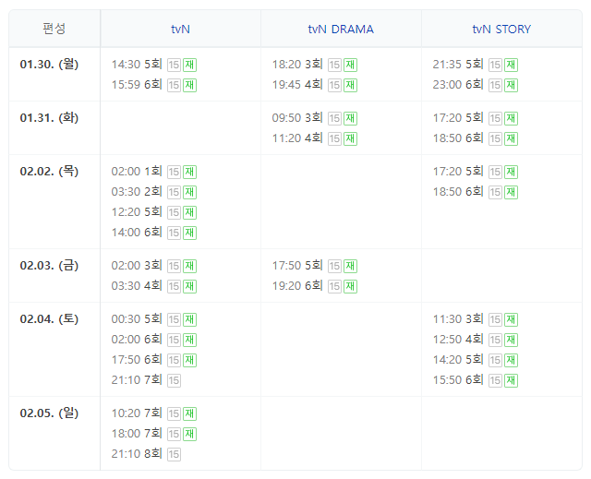Select the date 02.03. (금)
Screen dimensions: 591x479
49,265
